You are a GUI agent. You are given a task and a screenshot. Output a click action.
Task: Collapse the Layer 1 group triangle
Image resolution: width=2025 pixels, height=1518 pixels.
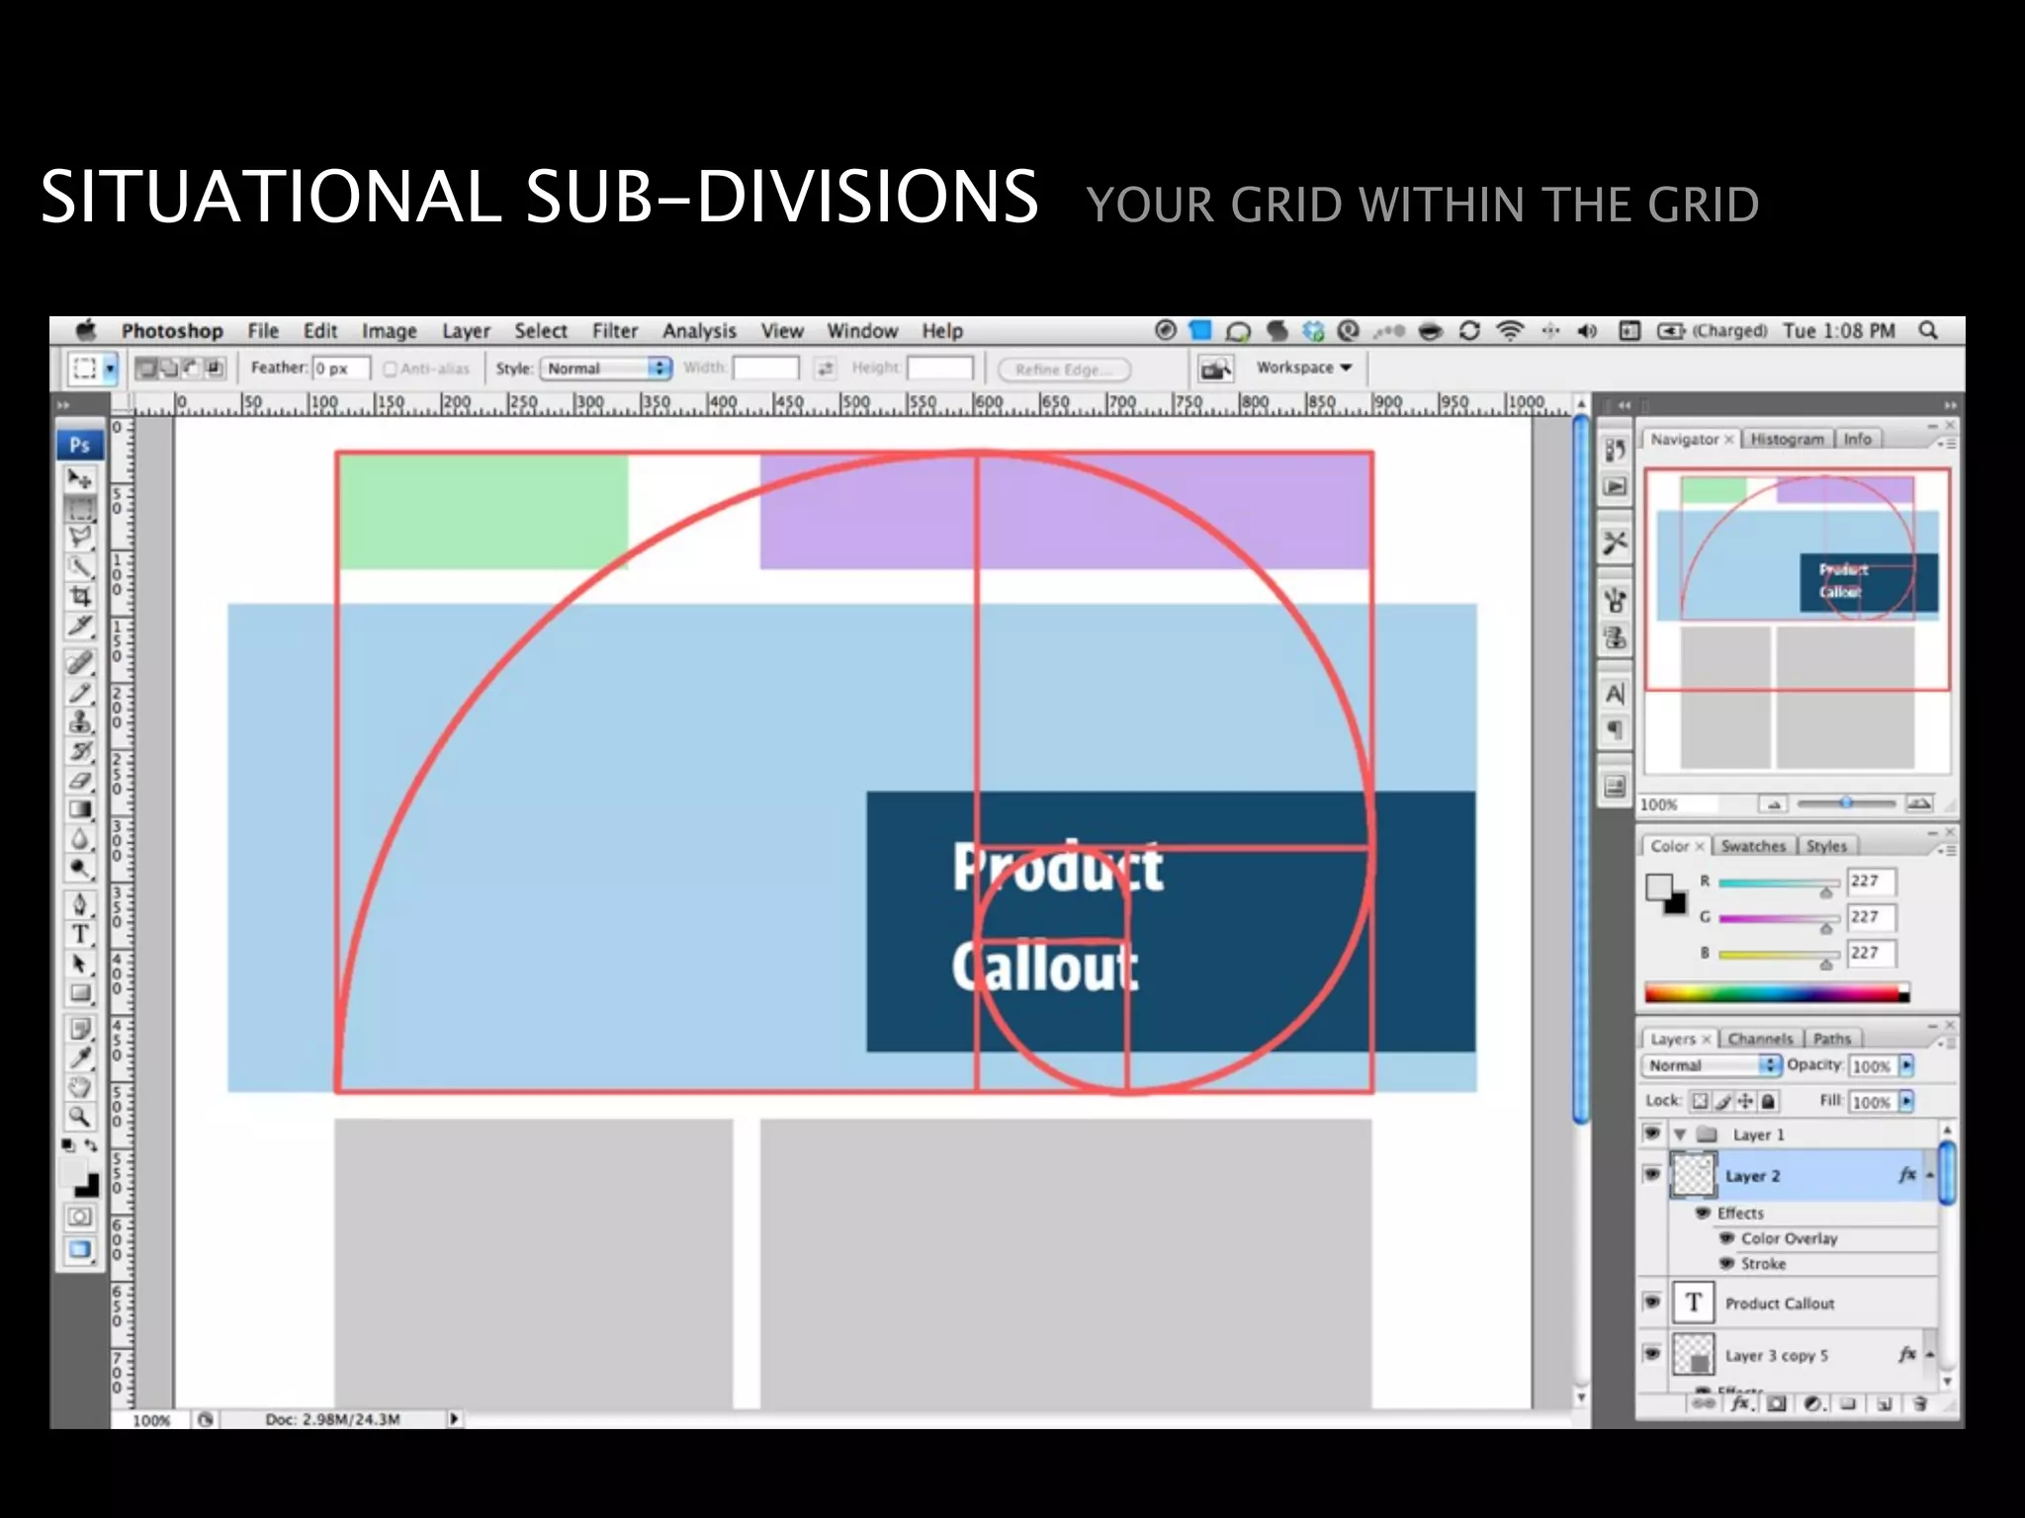(x=1680, y=1135)
